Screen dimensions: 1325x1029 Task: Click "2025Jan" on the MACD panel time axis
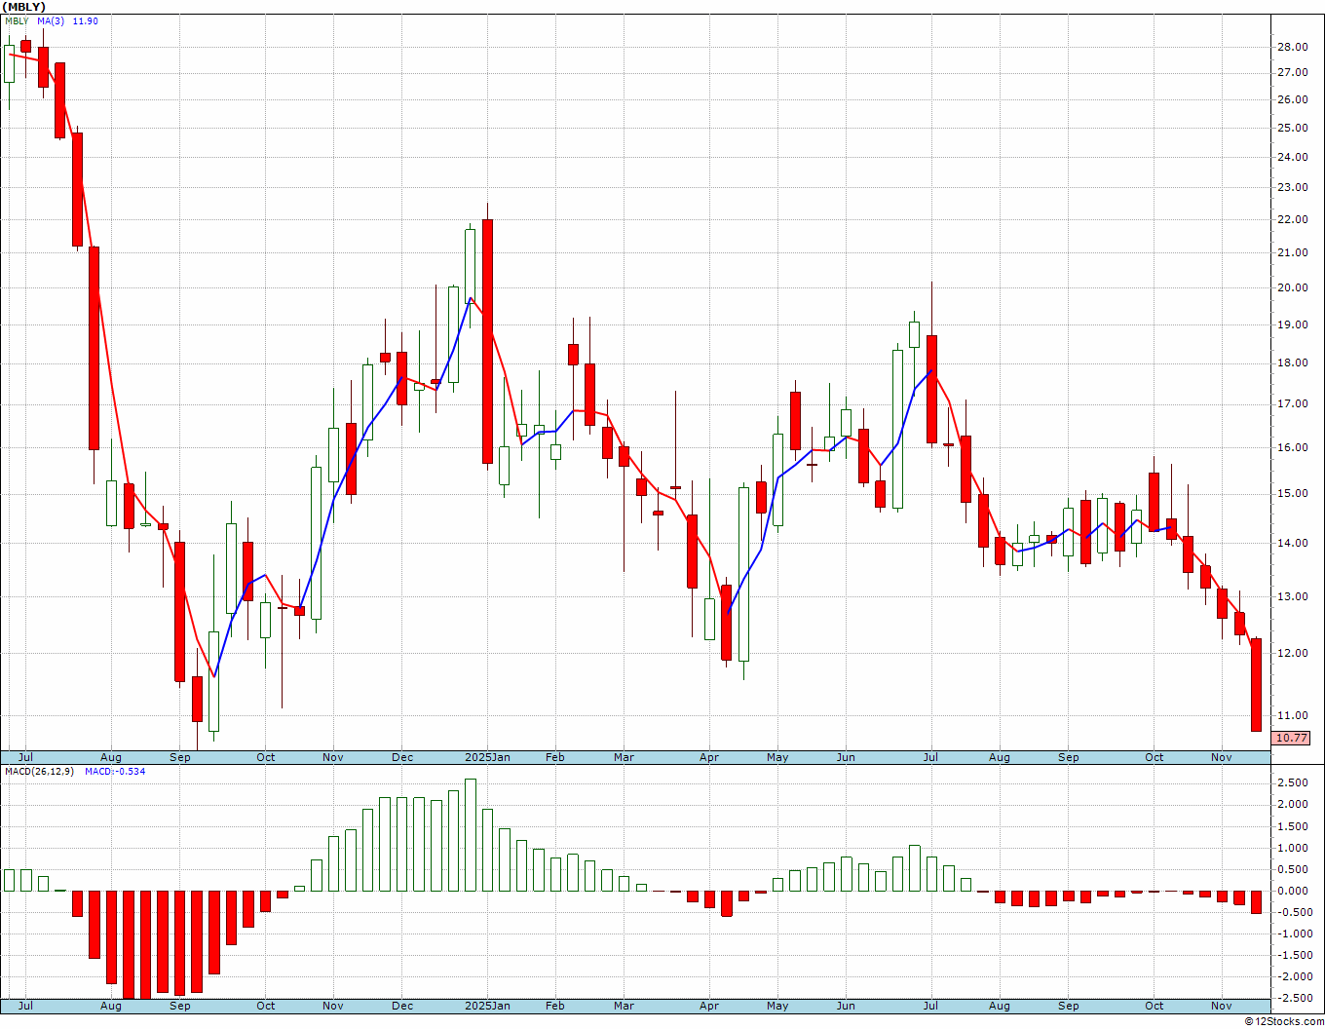point(487,1006)
